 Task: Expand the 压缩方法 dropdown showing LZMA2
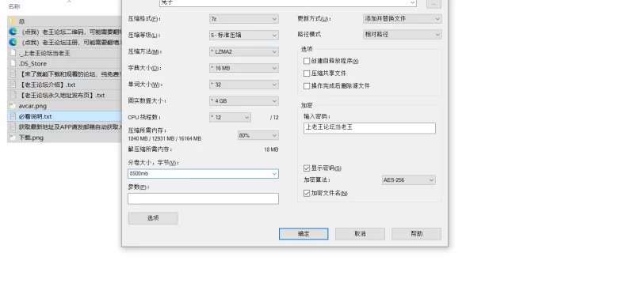pos(244,51)
